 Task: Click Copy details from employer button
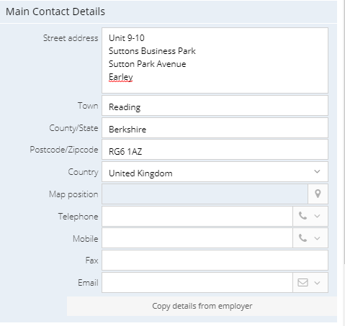(202, 306)
